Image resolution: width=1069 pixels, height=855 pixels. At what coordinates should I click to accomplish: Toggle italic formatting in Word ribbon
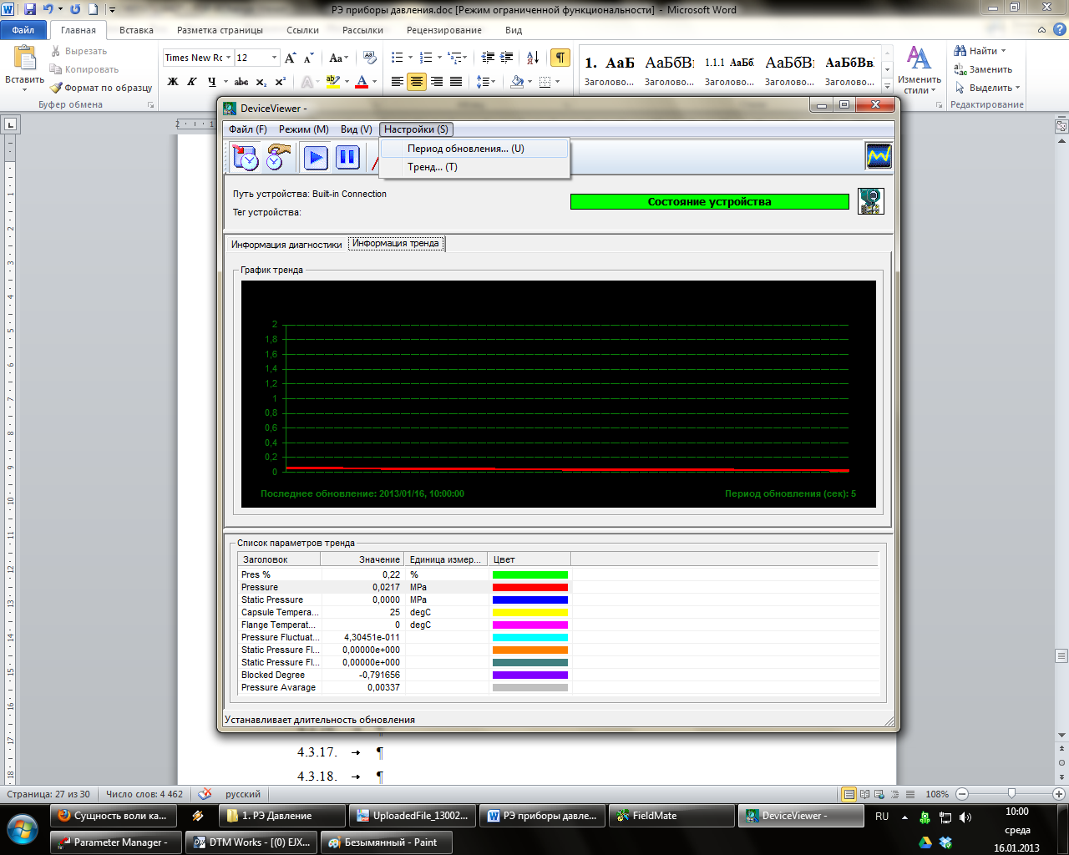point(192,82)
